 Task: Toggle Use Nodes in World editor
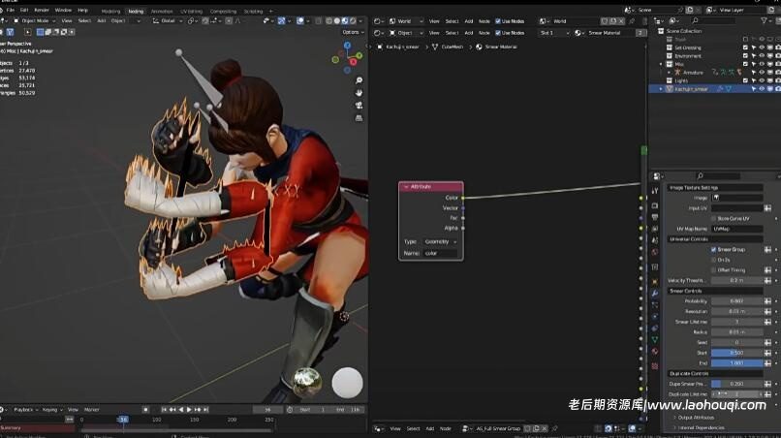(x=498, y=21)
